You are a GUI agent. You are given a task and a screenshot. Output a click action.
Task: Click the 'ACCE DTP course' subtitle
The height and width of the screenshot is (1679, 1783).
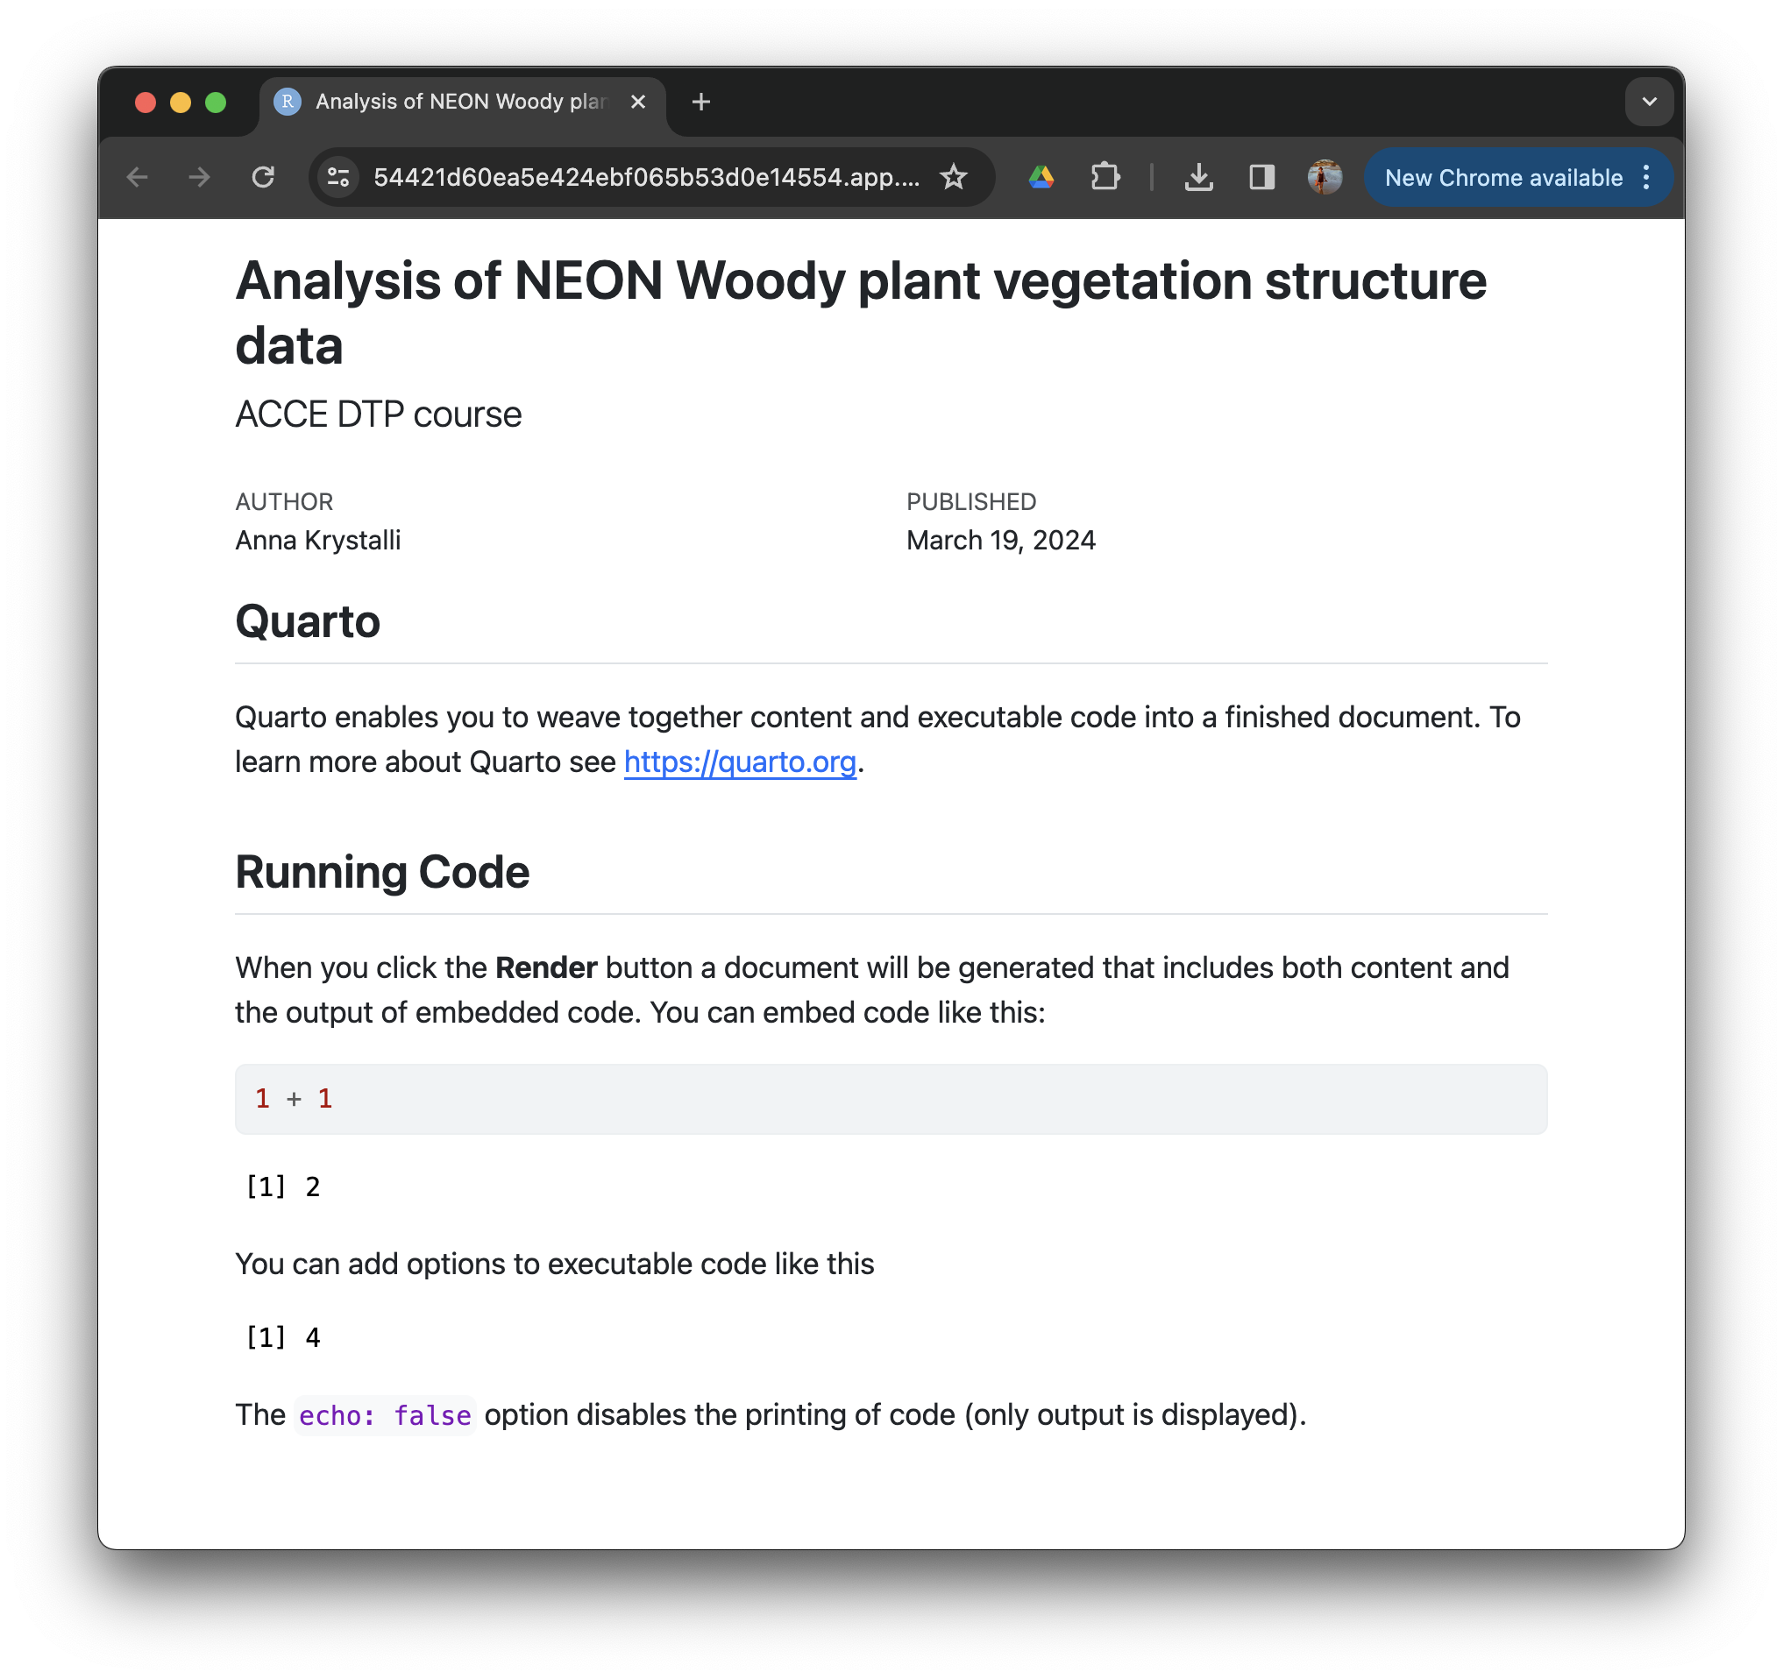click(x=379, y=414)
